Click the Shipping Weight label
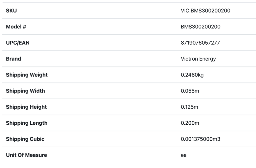256x168 pixels. click(27, 75)
